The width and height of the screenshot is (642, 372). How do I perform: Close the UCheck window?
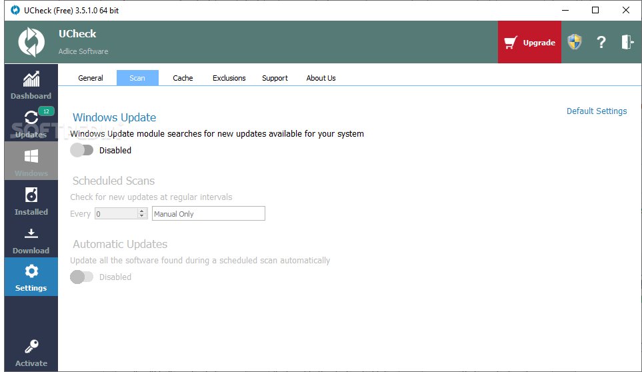(625, 10)
